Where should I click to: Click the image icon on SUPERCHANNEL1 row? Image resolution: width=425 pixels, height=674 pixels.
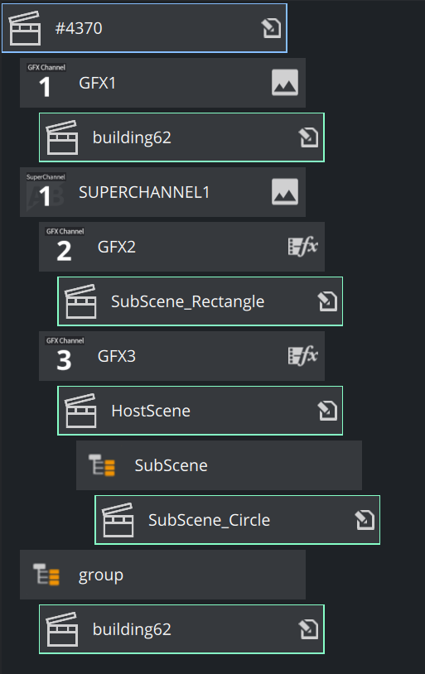click(x=285, y=192)
